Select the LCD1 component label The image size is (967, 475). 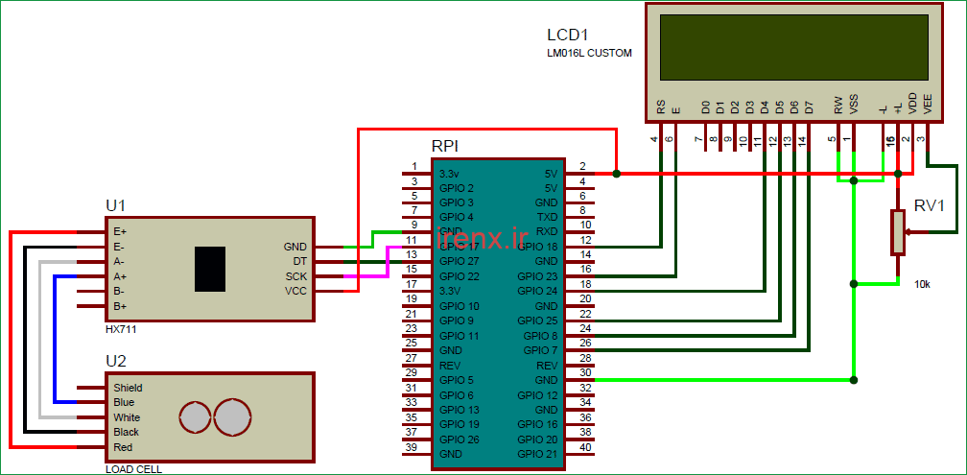point(568,35)
